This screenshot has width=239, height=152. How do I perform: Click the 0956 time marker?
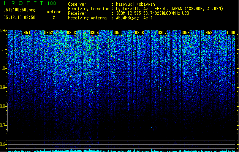tap(139, 33)
